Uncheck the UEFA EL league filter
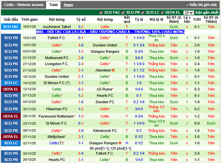This screenshot has width=221, height=163. point(162,13)
